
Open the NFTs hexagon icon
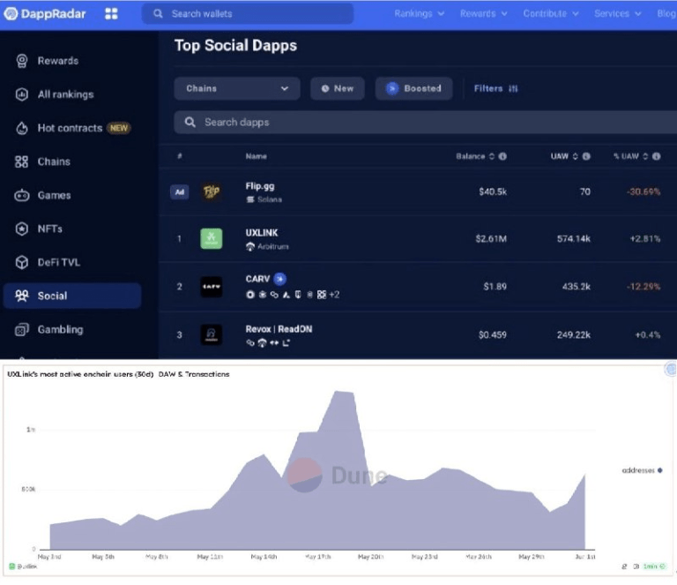click(22, 229)
